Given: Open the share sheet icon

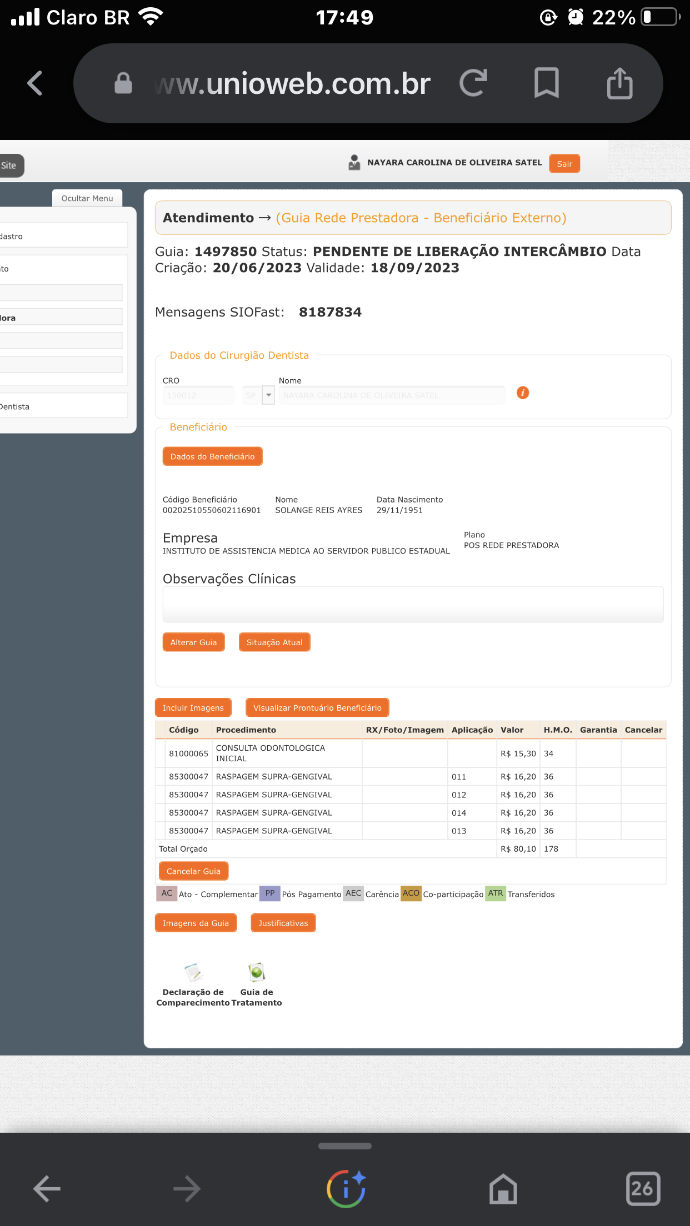Looking at the screenshot, I should click(x=620, y=83).
